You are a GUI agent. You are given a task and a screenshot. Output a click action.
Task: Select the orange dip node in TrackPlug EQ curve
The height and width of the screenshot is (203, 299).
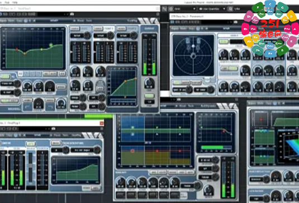point(25,54)
